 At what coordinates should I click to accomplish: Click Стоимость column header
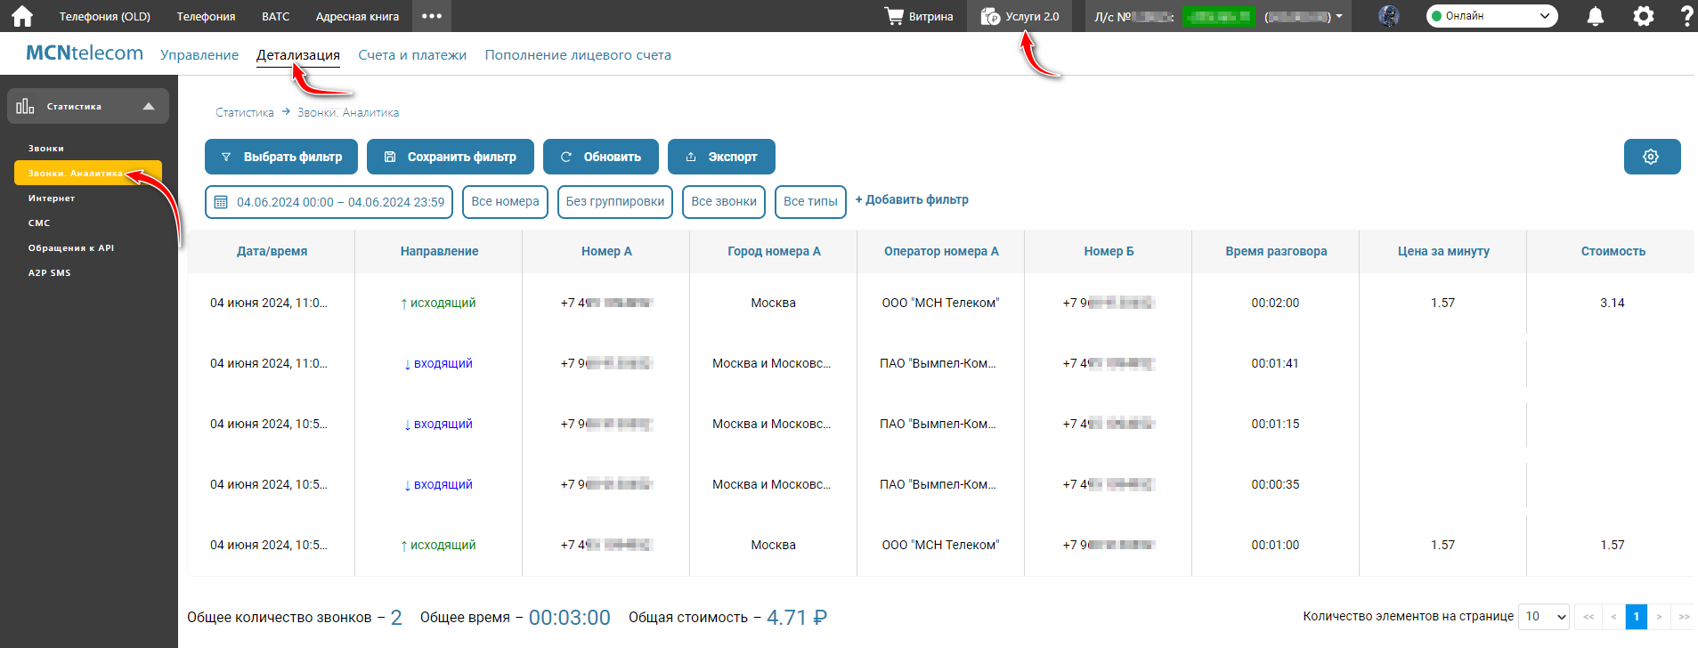tap(1613, 251)
